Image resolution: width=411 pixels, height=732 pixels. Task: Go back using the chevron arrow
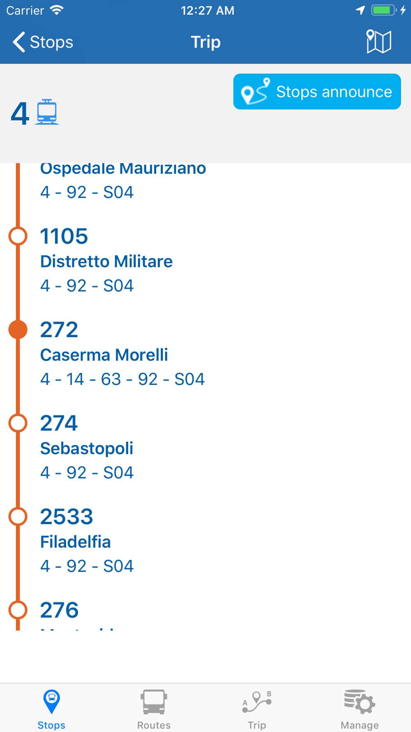[19, 42]
